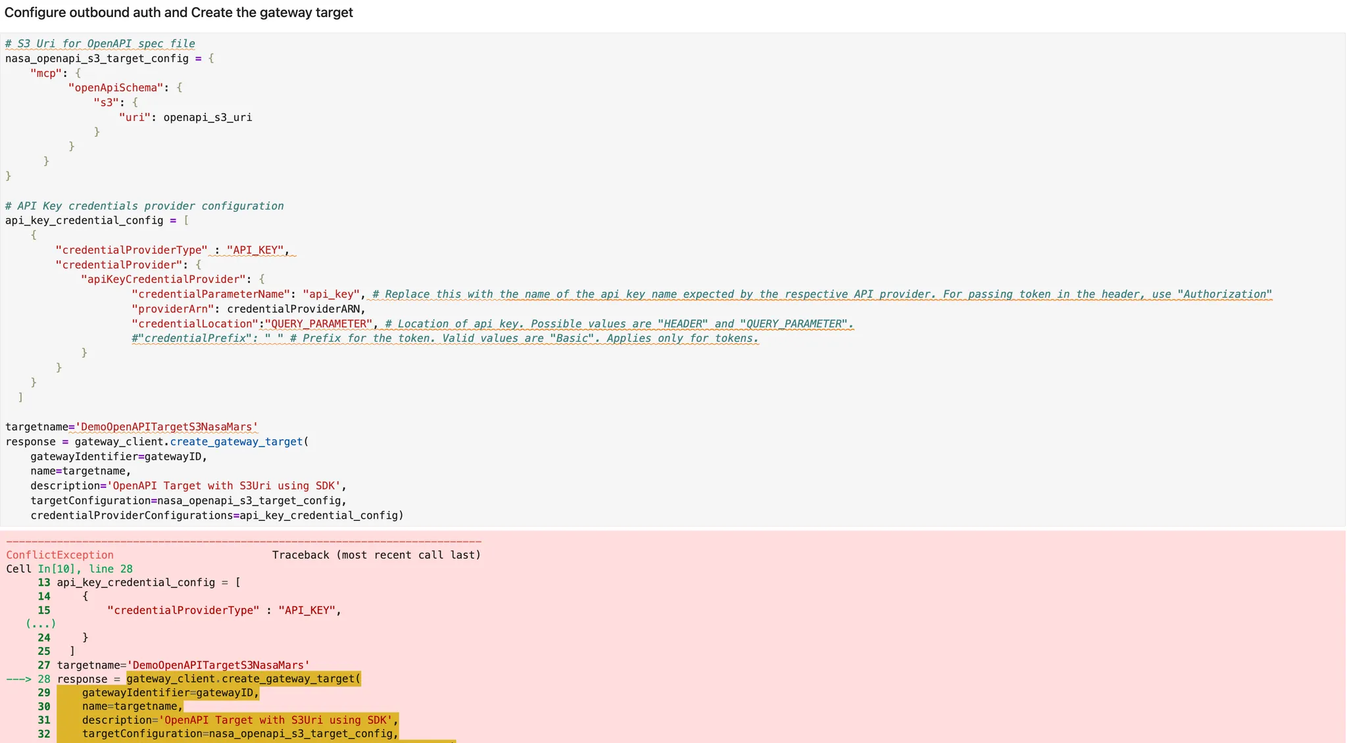Click the '# API Key credentials provider configuration' comment
1347x743 pixels.
[x=144, y=206]
